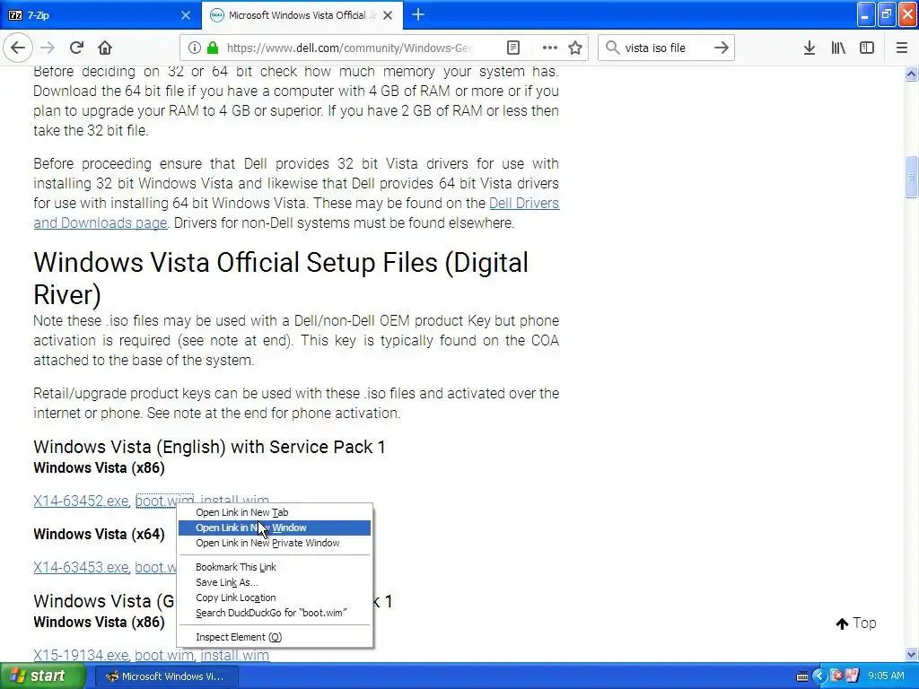This screenshot has height=689, width=919.
Task: Click the scrollbar down arrow
Action: coord(911,654)
